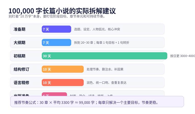Click the text 选题、设定、人物弧光、核心冲突
Image resolution: width=195 pixels, height=114 pixels.
coord(97,29)
